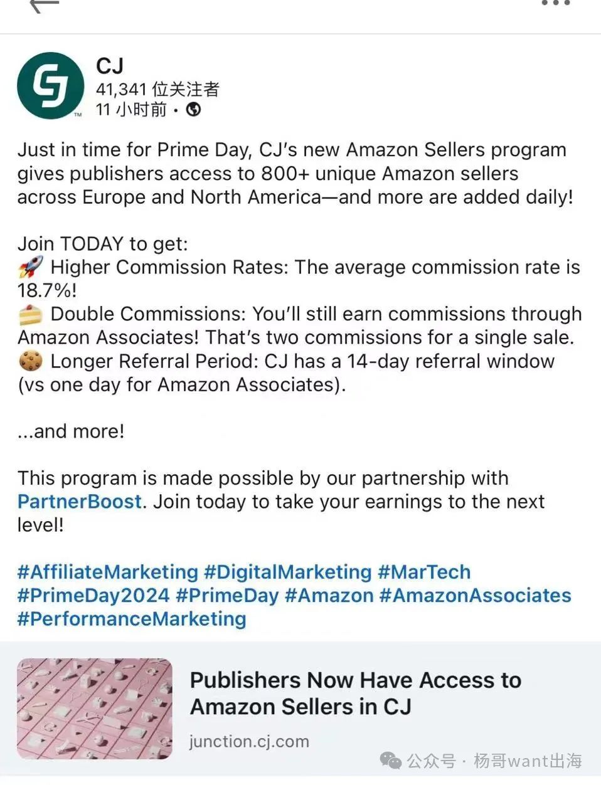This screenshot has height=785, width=601.
Task: Click the junction.cj.com domain text
Action: 249,741
